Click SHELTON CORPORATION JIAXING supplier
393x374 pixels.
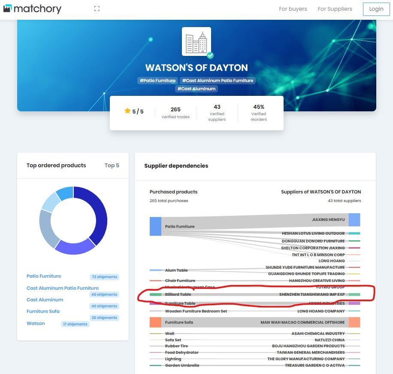[313, 248]
